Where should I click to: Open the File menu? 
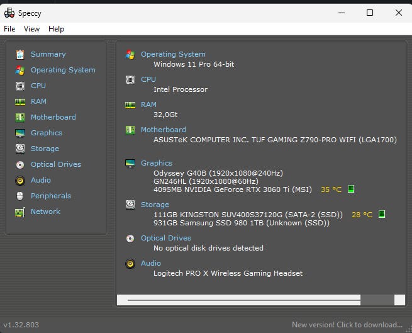pos(9,29)
